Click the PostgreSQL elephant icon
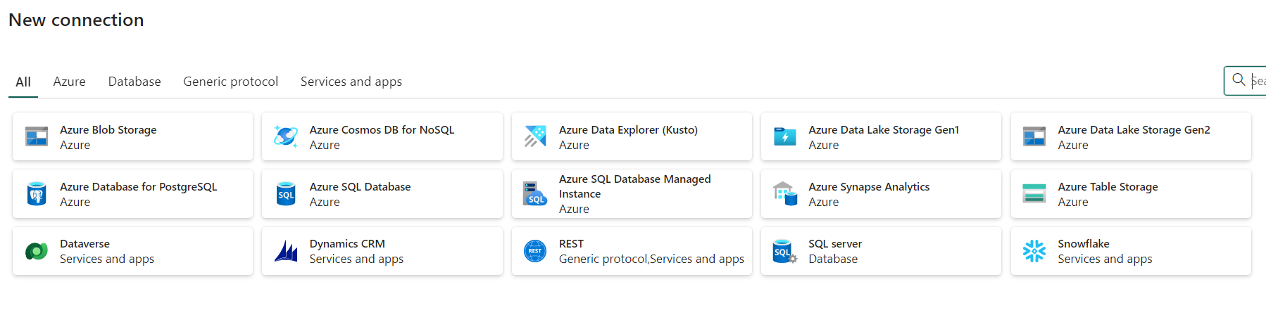This screenshot has height=334, width=1266. click(37, 193)
